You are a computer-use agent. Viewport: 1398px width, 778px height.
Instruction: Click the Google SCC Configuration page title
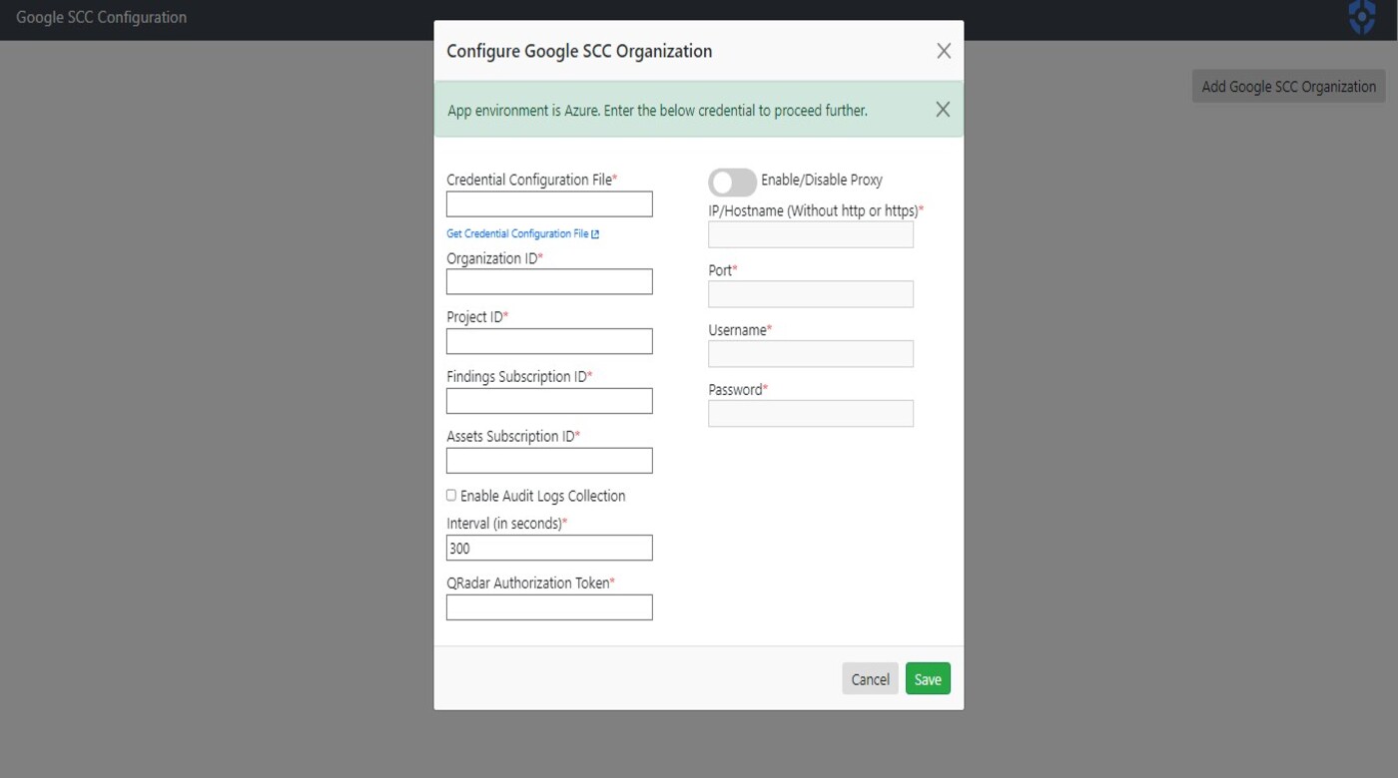pyautogui.click(x=101, y=17)
